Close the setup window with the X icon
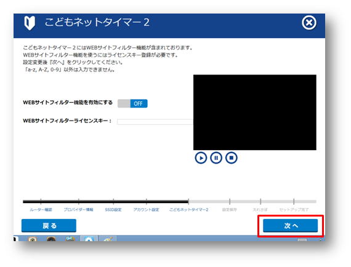The width and height of the screenshot is (351, 267). [x=309, y=23]
